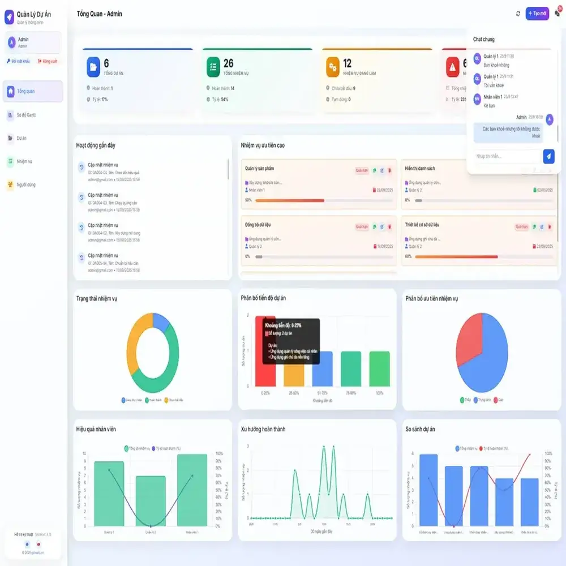Click the Tạo mới button
Image resolution: width=566 pixels, height=566 pixels.
(x=538, y=14)
